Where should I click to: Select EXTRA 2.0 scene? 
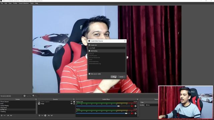tap(18, 110)
